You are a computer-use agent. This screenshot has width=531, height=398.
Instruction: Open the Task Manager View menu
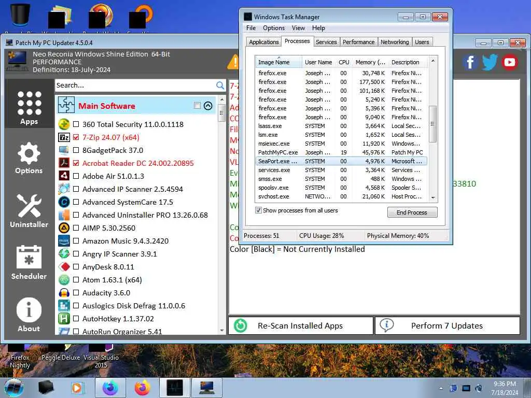point(298,28)
